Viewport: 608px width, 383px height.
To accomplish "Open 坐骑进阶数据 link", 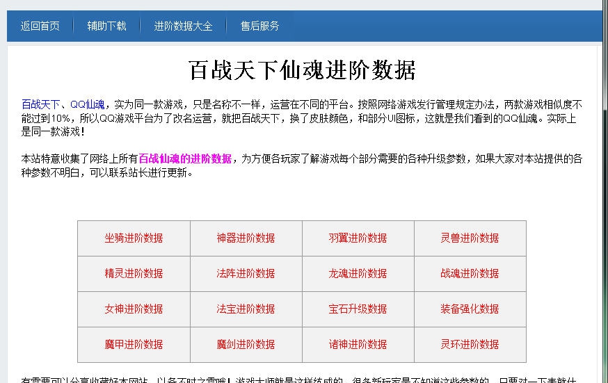I will 134,238.
